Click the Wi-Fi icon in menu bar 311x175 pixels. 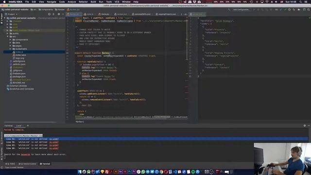tap(267, 2)
